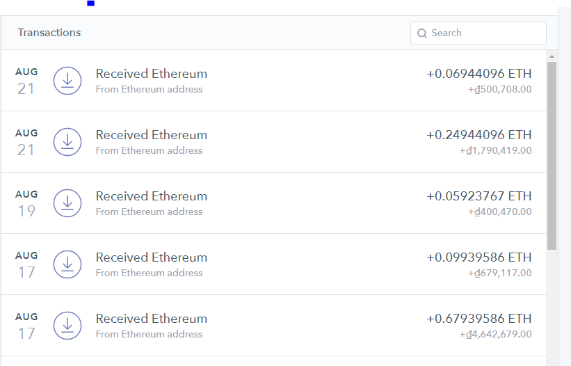Click Aug 21 date on first transaction
571x366 pixels.
[x=26, y=81]
